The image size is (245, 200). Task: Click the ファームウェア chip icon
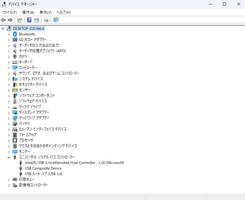tap(15, 135)
